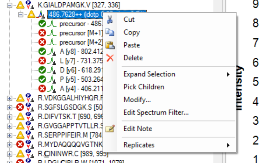
Task: Click the green check beside A [y8] transition
Action: point(42,51)
